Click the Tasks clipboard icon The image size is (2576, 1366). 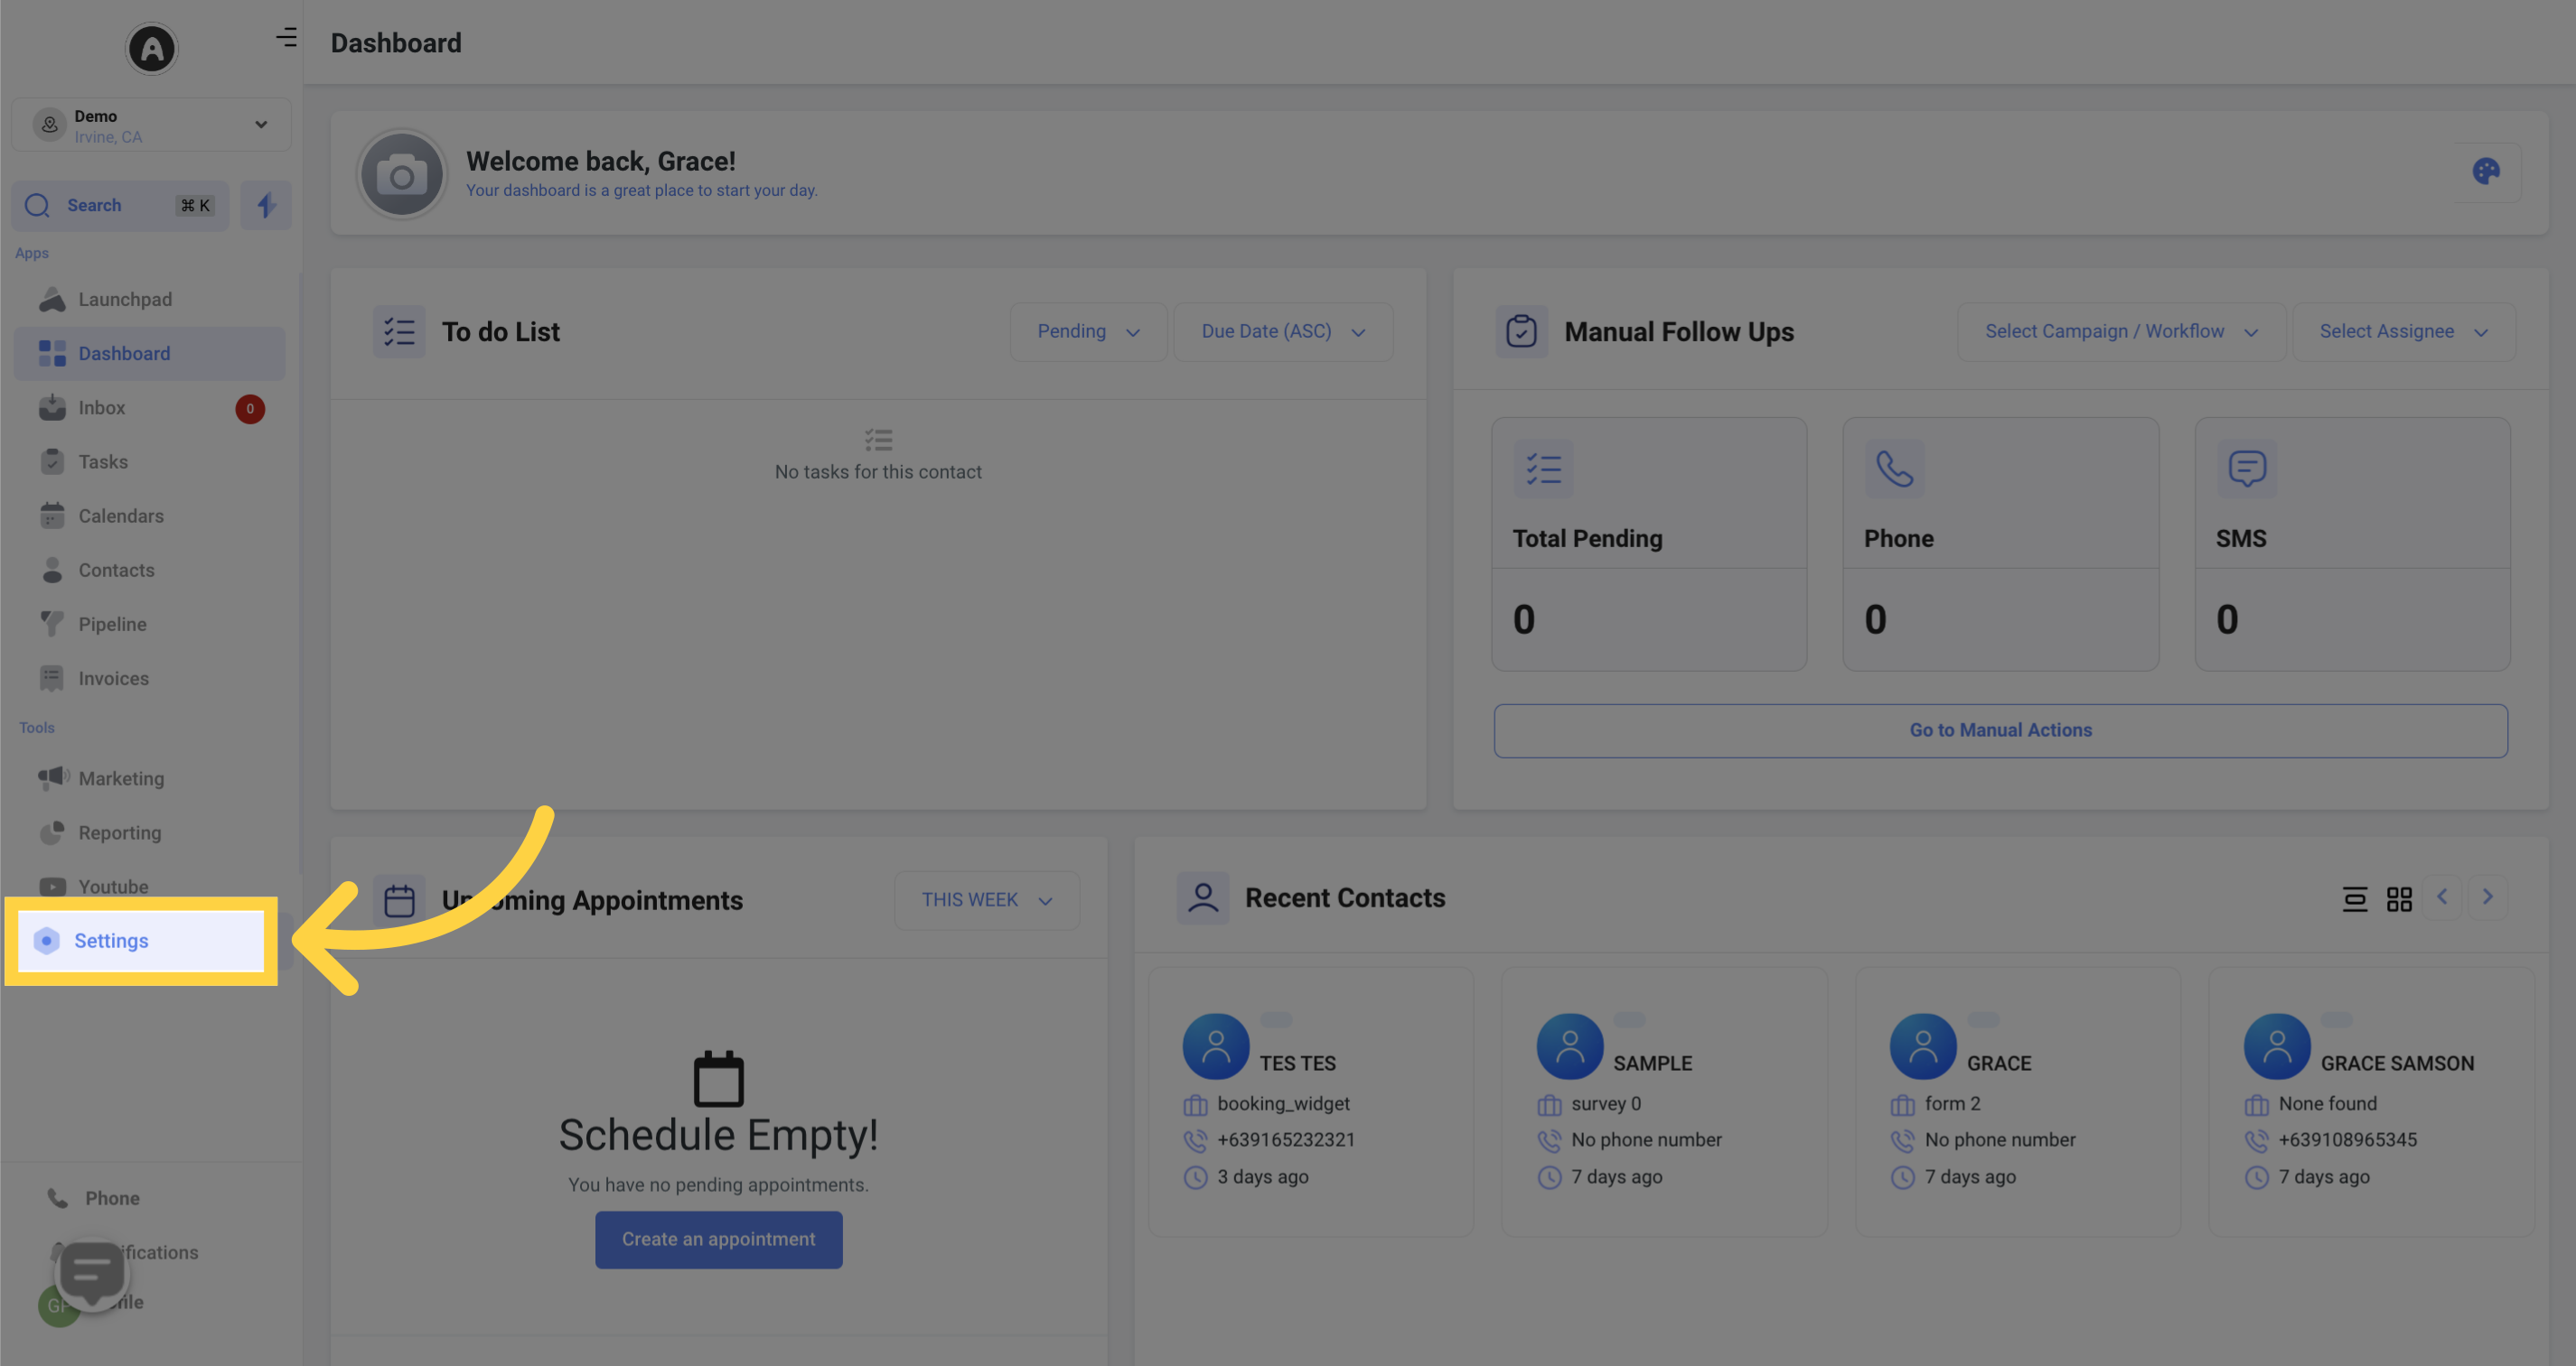[x=52, y=461]
